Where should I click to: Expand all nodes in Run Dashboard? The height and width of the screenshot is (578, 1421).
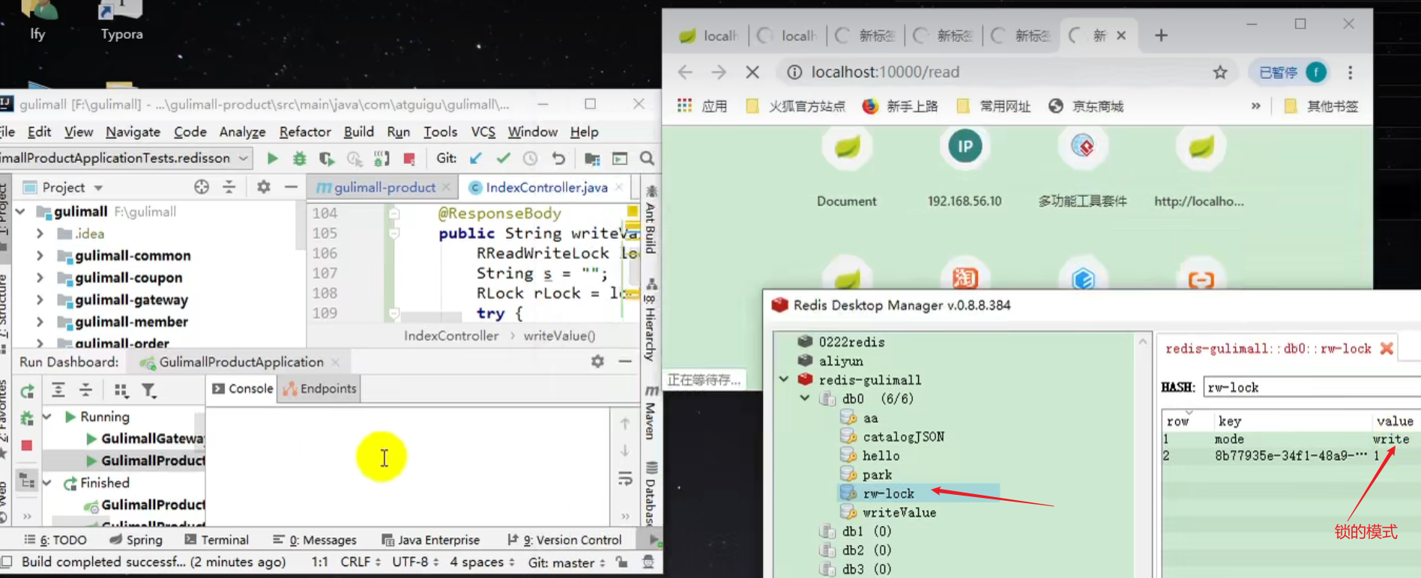pyautogui.click(x=58, y=390)
